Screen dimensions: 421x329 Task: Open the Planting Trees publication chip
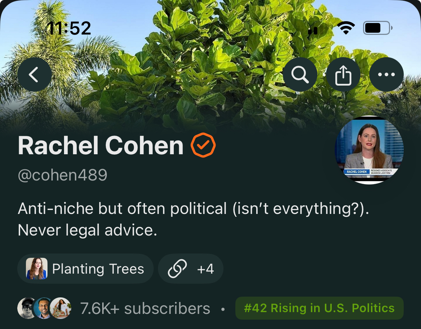pos(85,269)
